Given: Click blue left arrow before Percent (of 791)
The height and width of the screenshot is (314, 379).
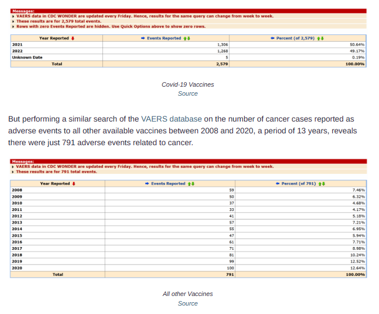Looking at the screenshot, I should point(277,183).
